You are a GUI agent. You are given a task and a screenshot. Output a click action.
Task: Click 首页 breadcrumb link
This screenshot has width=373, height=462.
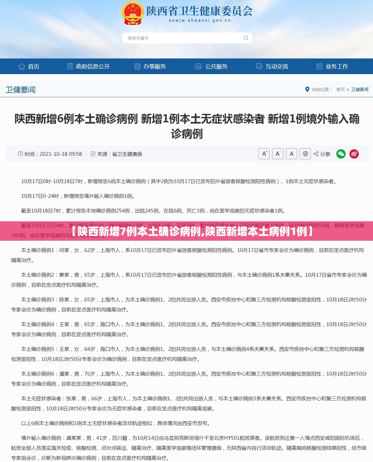click(x=340, y=90)
